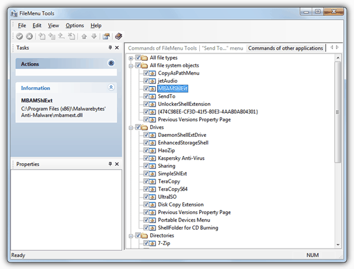This screenshot has height=269, width=354.
Task: Open the Options menu
Action: pyautogui.click(x=75, y=26)
